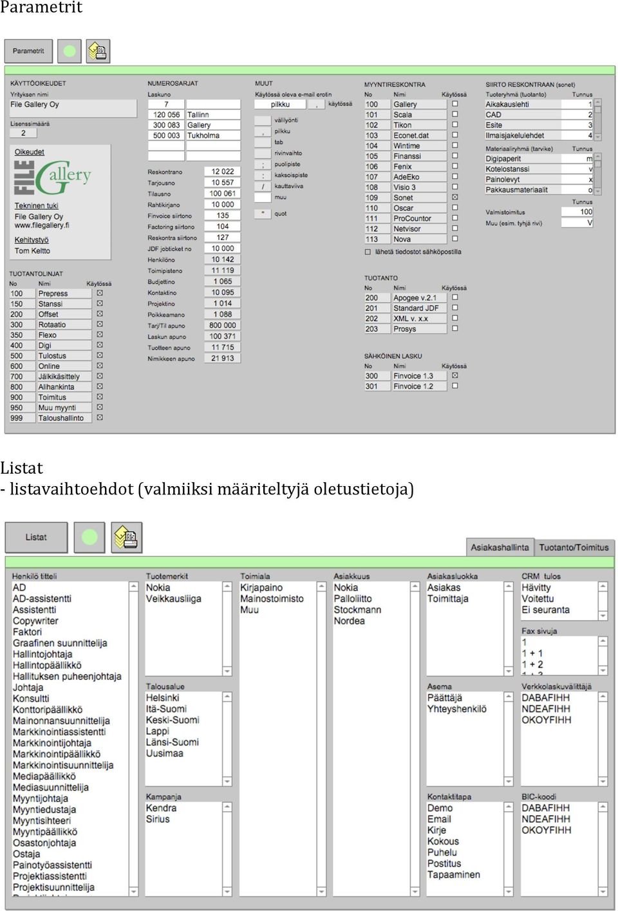Viewport: 618px width, 911px height.
Task: Click the Tarjousno value 10 557
Action: [223, 182]
